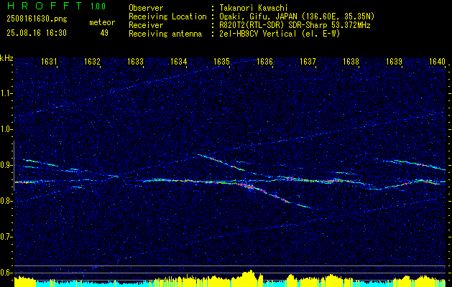Click the meteor count 49
The image size is (452, 287).
104,33
